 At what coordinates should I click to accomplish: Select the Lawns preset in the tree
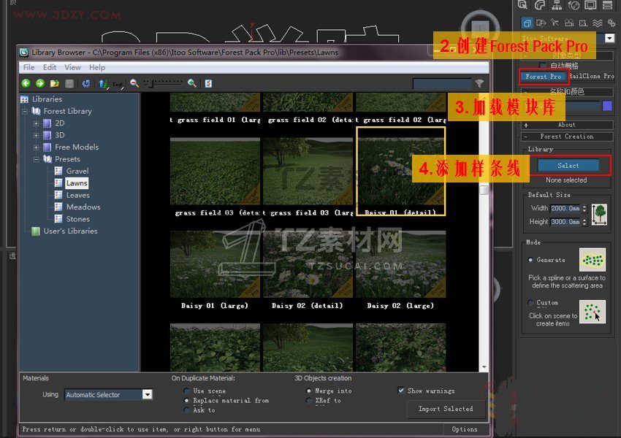pos(77,183)
